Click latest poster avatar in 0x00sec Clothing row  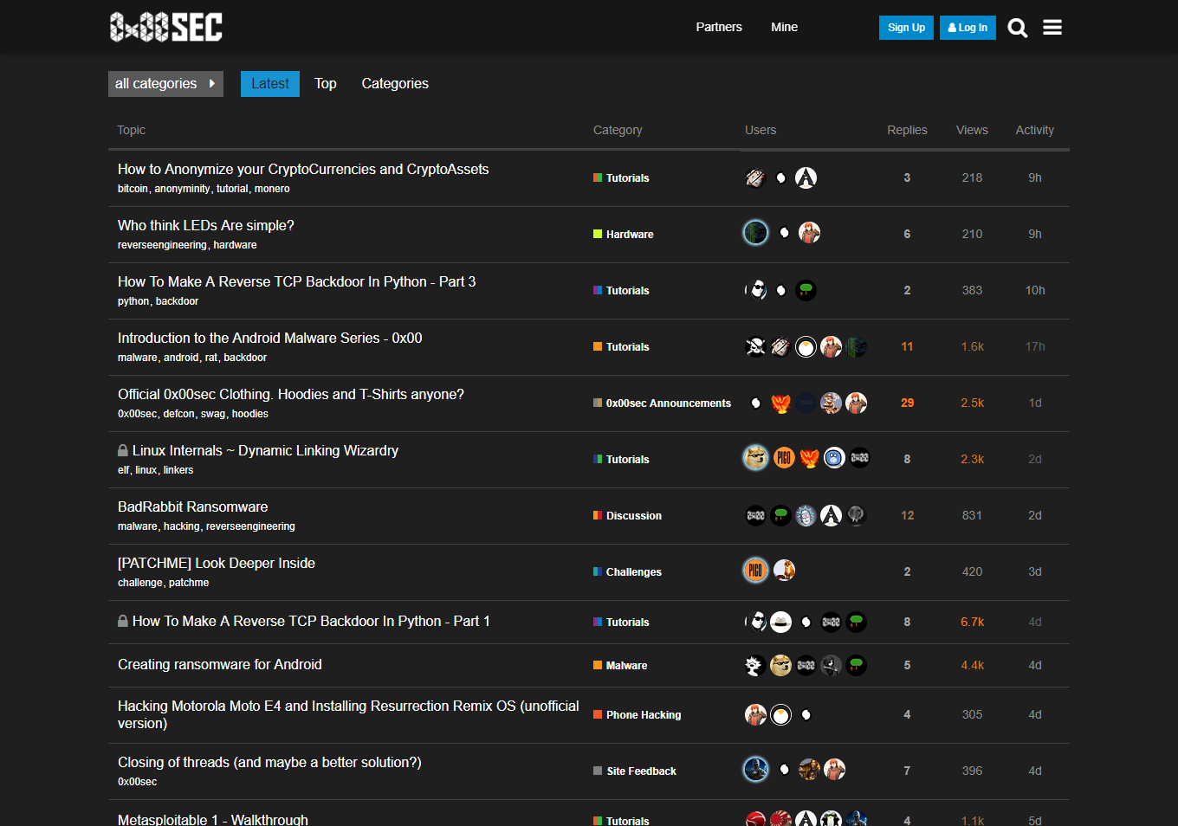857,403
